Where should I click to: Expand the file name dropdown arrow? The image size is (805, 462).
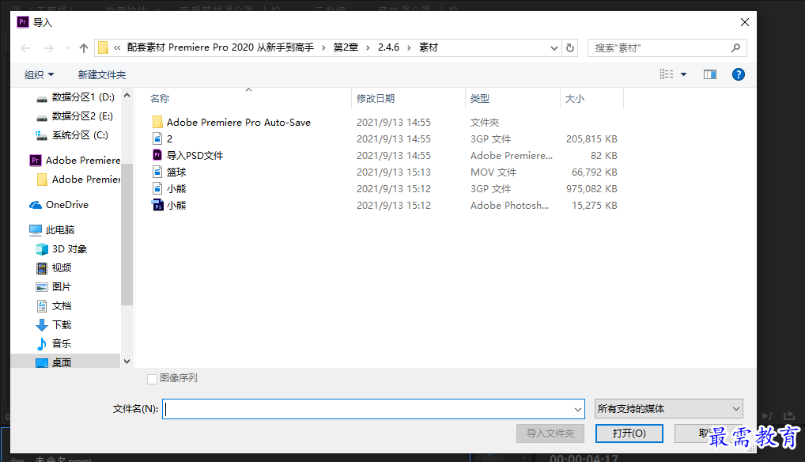[x=578, y=409]
